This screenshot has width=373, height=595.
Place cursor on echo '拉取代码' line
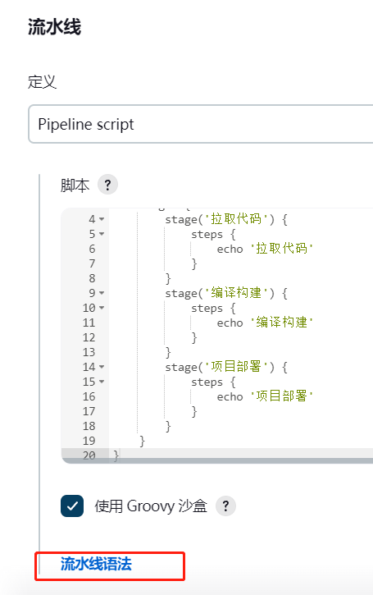pyautogui.click(x=265, y=249)
